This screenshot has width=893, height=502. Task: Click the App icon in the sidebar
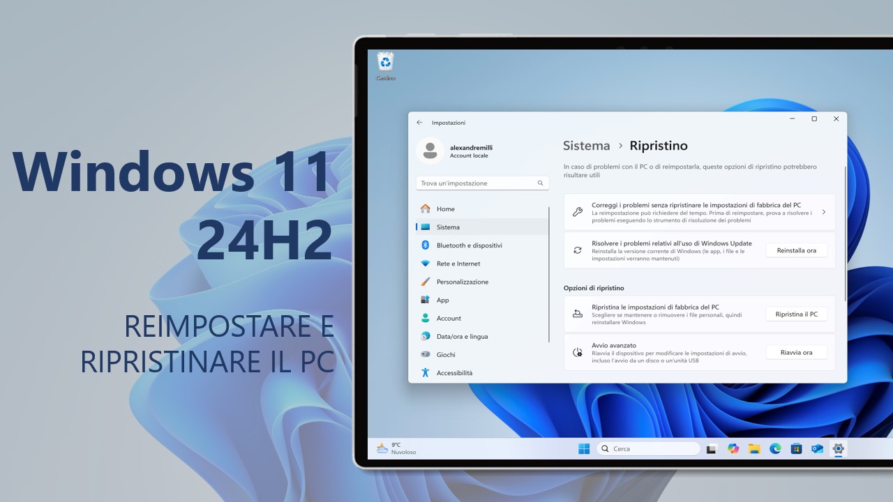[425, 300]
